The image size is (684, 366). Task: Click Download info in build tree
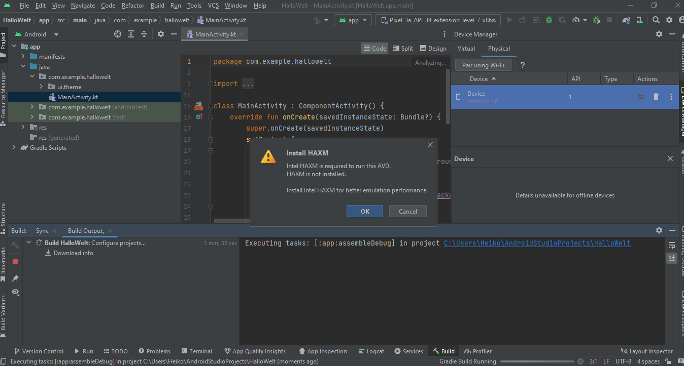pyautogui.click(x=70, y=253)
